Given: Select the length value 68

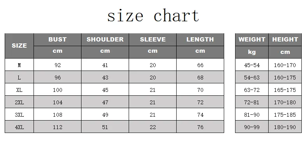Looking at the screenshot, I should (200, 78).
